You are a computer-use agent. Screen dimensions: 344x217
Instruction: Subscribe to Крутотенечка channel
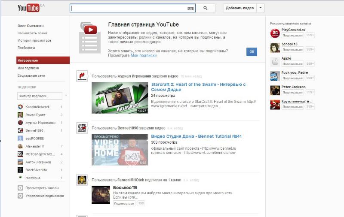point(293,106)
